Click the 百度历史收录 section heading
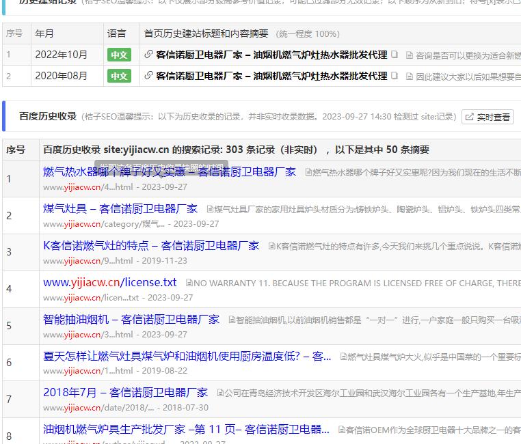Image resolution: width=521 pixels, height=444 pixels. [x=48, y=116]
